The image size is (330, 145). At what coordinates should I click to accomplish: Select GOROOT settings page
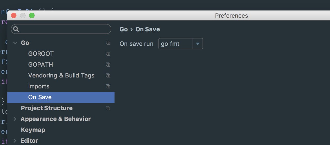tap(41, 54)
